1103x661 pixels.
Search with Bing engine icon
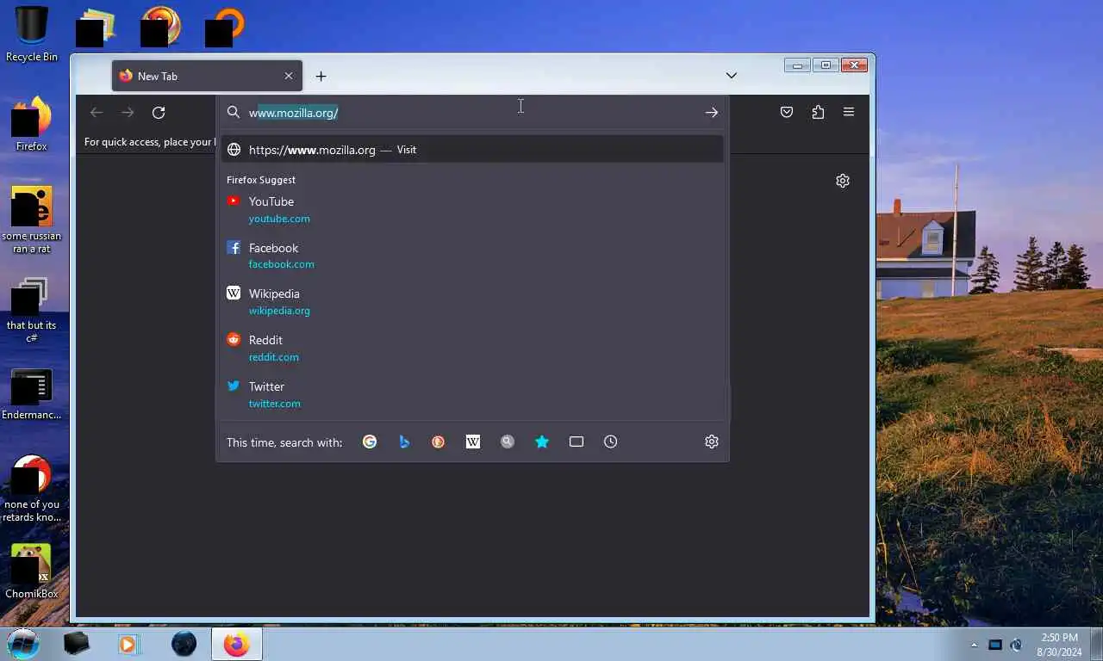pos(404,442)
